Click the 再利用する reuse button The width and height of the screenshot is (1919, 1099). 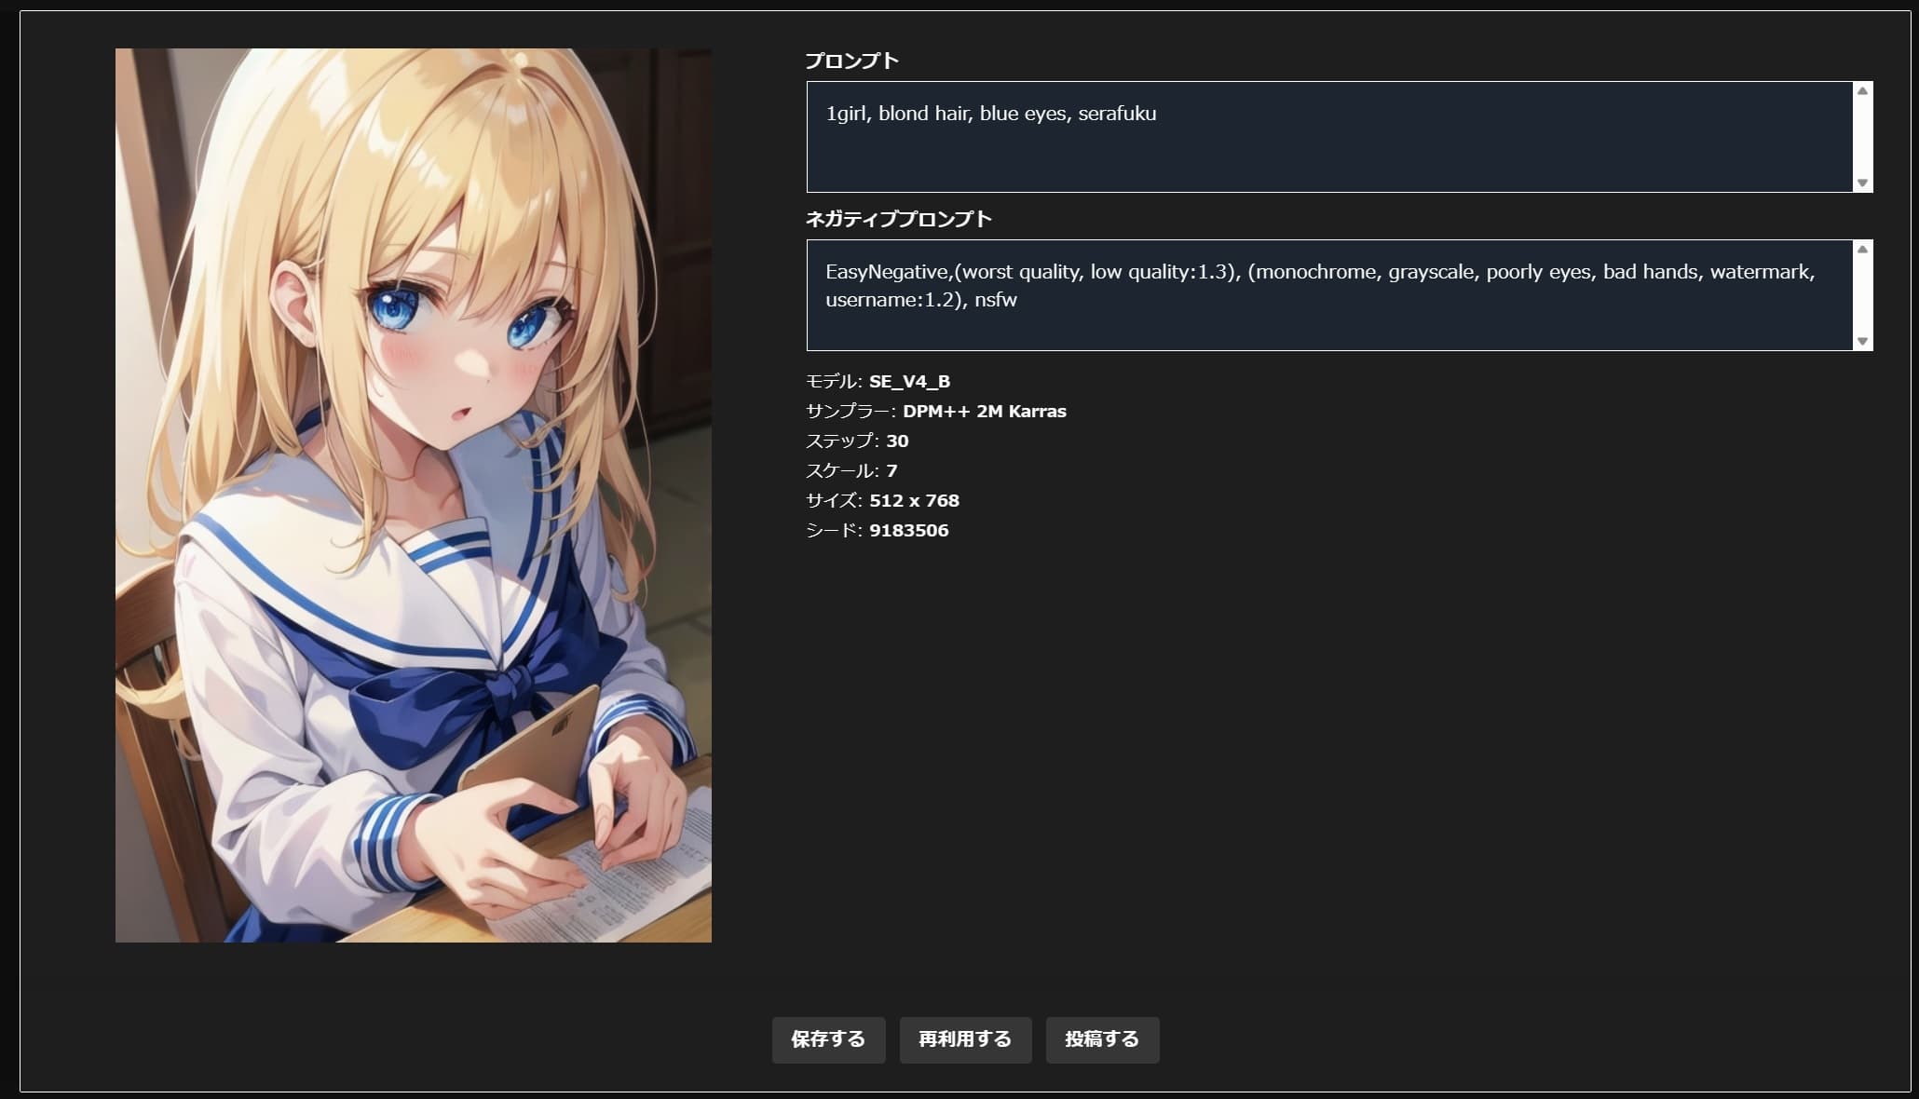(965, 1039)
